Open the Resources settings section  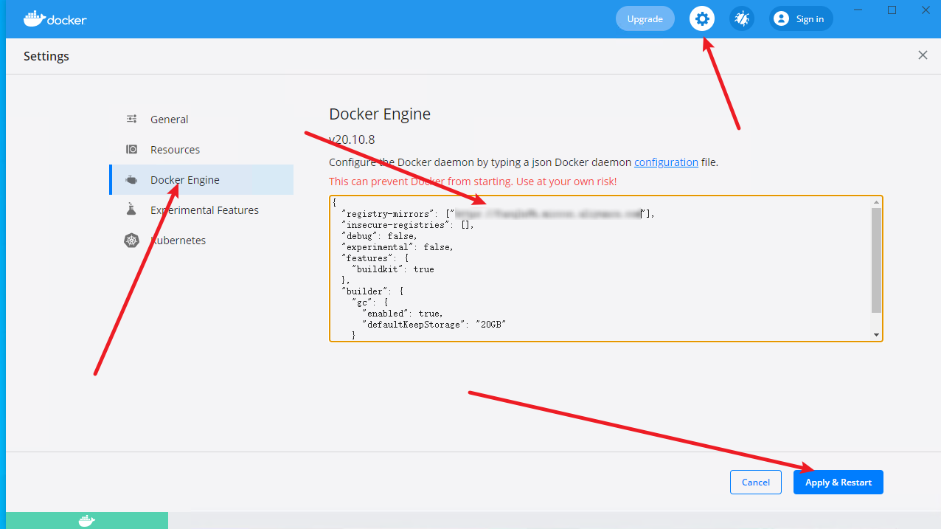tap(175, 150)
